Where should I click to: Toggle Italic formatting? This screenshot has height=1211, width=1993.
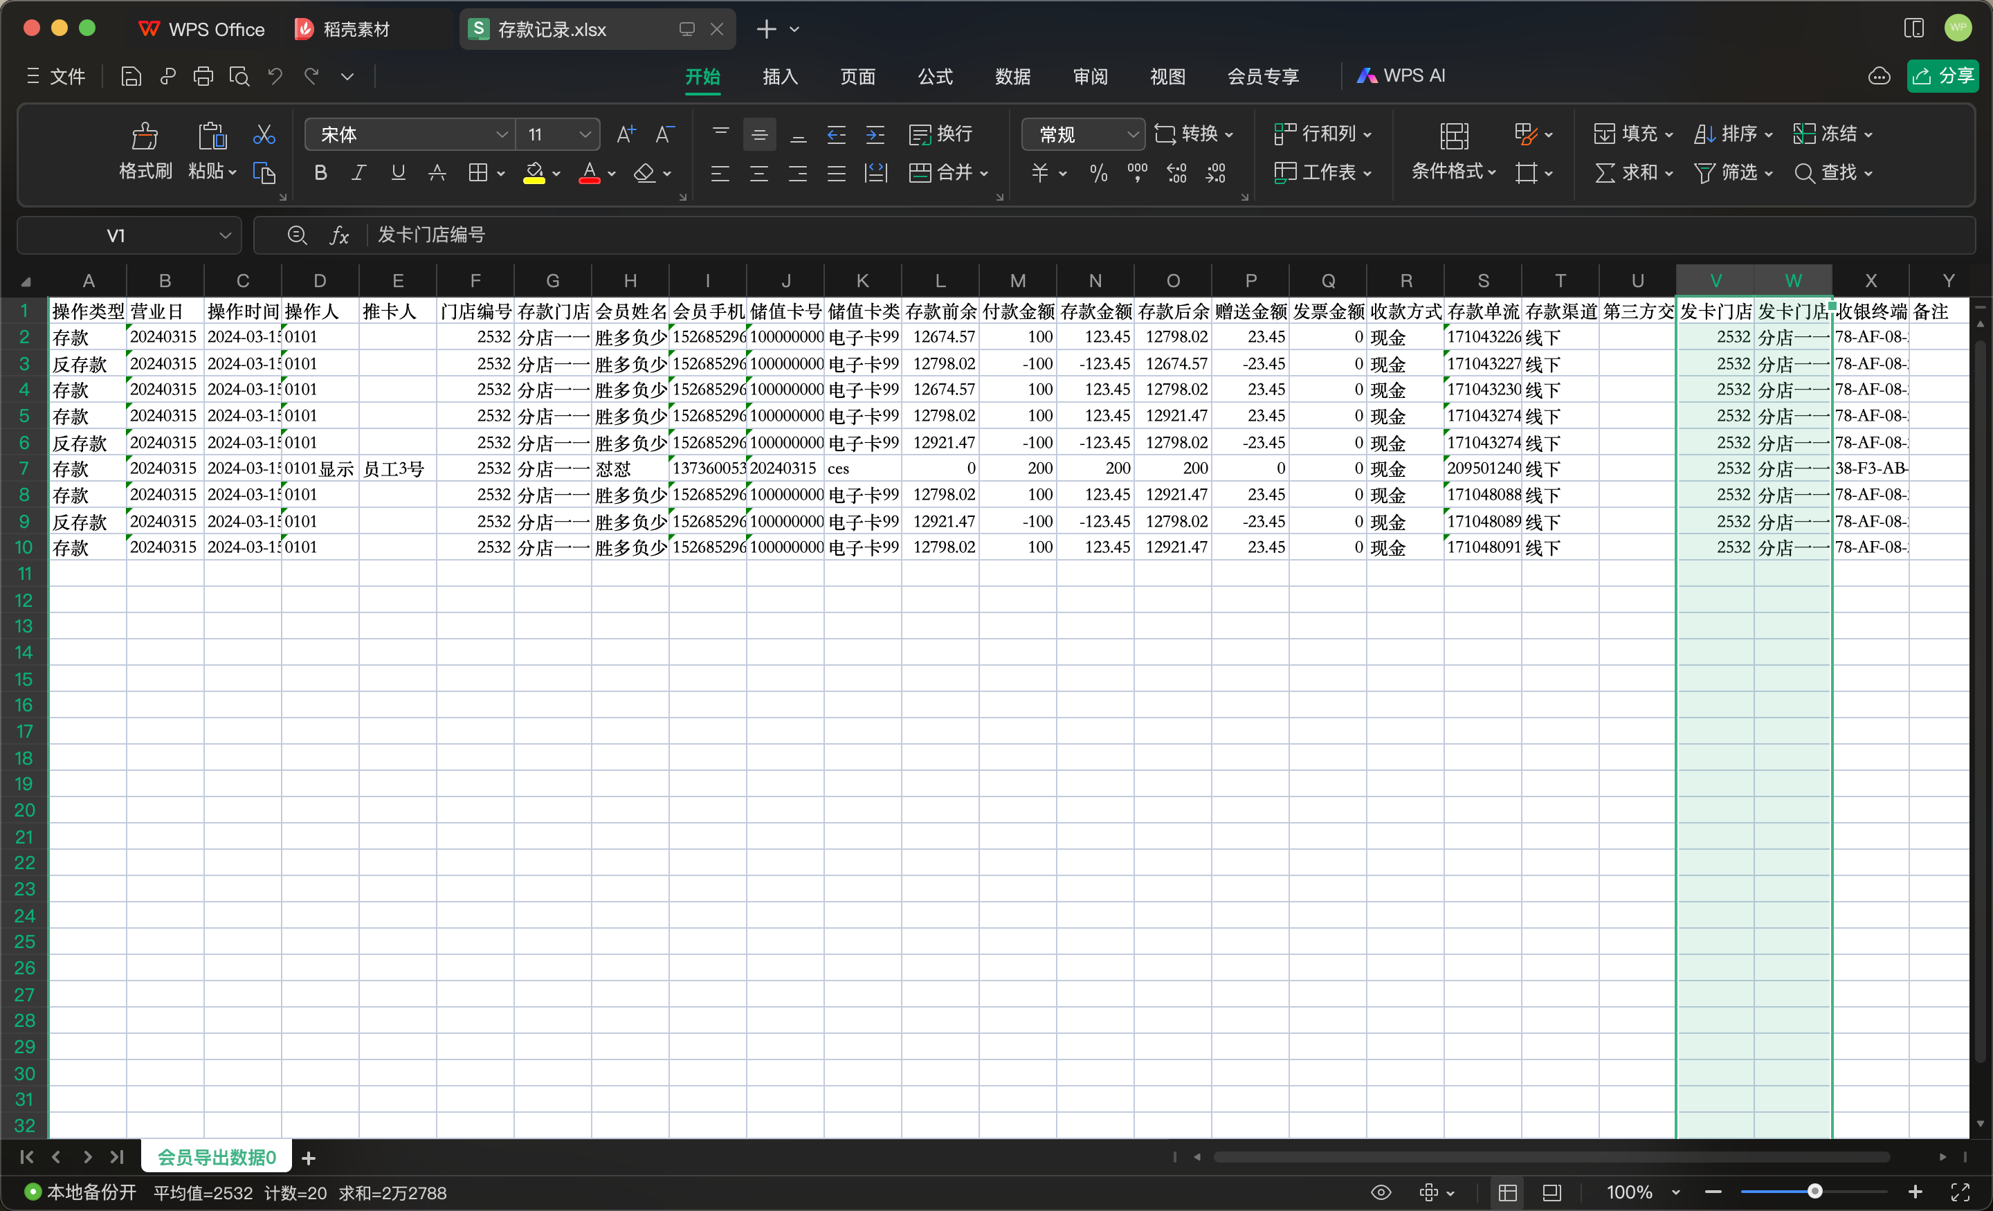pos(359,172)
